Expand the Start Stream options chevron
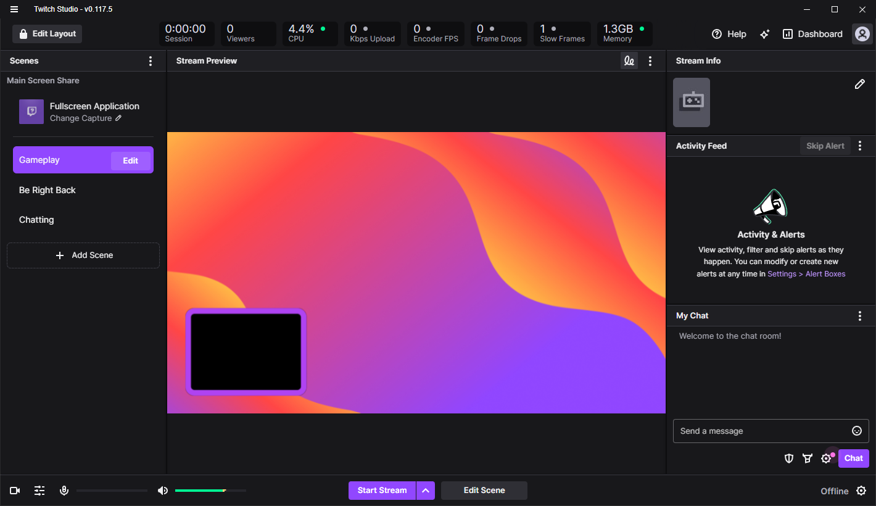 coord(426,490)
